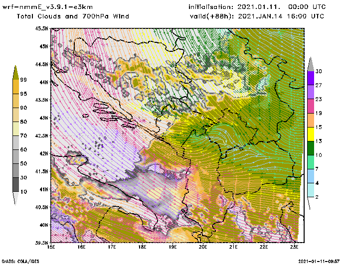The width and height of the screenshot is (349, 264).
Task: Click the timestamp '2021-01-11-09:57'
Action: point(319,262)
